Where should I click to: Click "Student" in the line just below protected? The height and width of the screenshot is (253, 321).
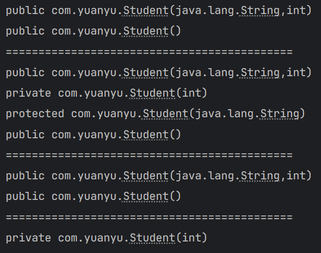point(146,134)
